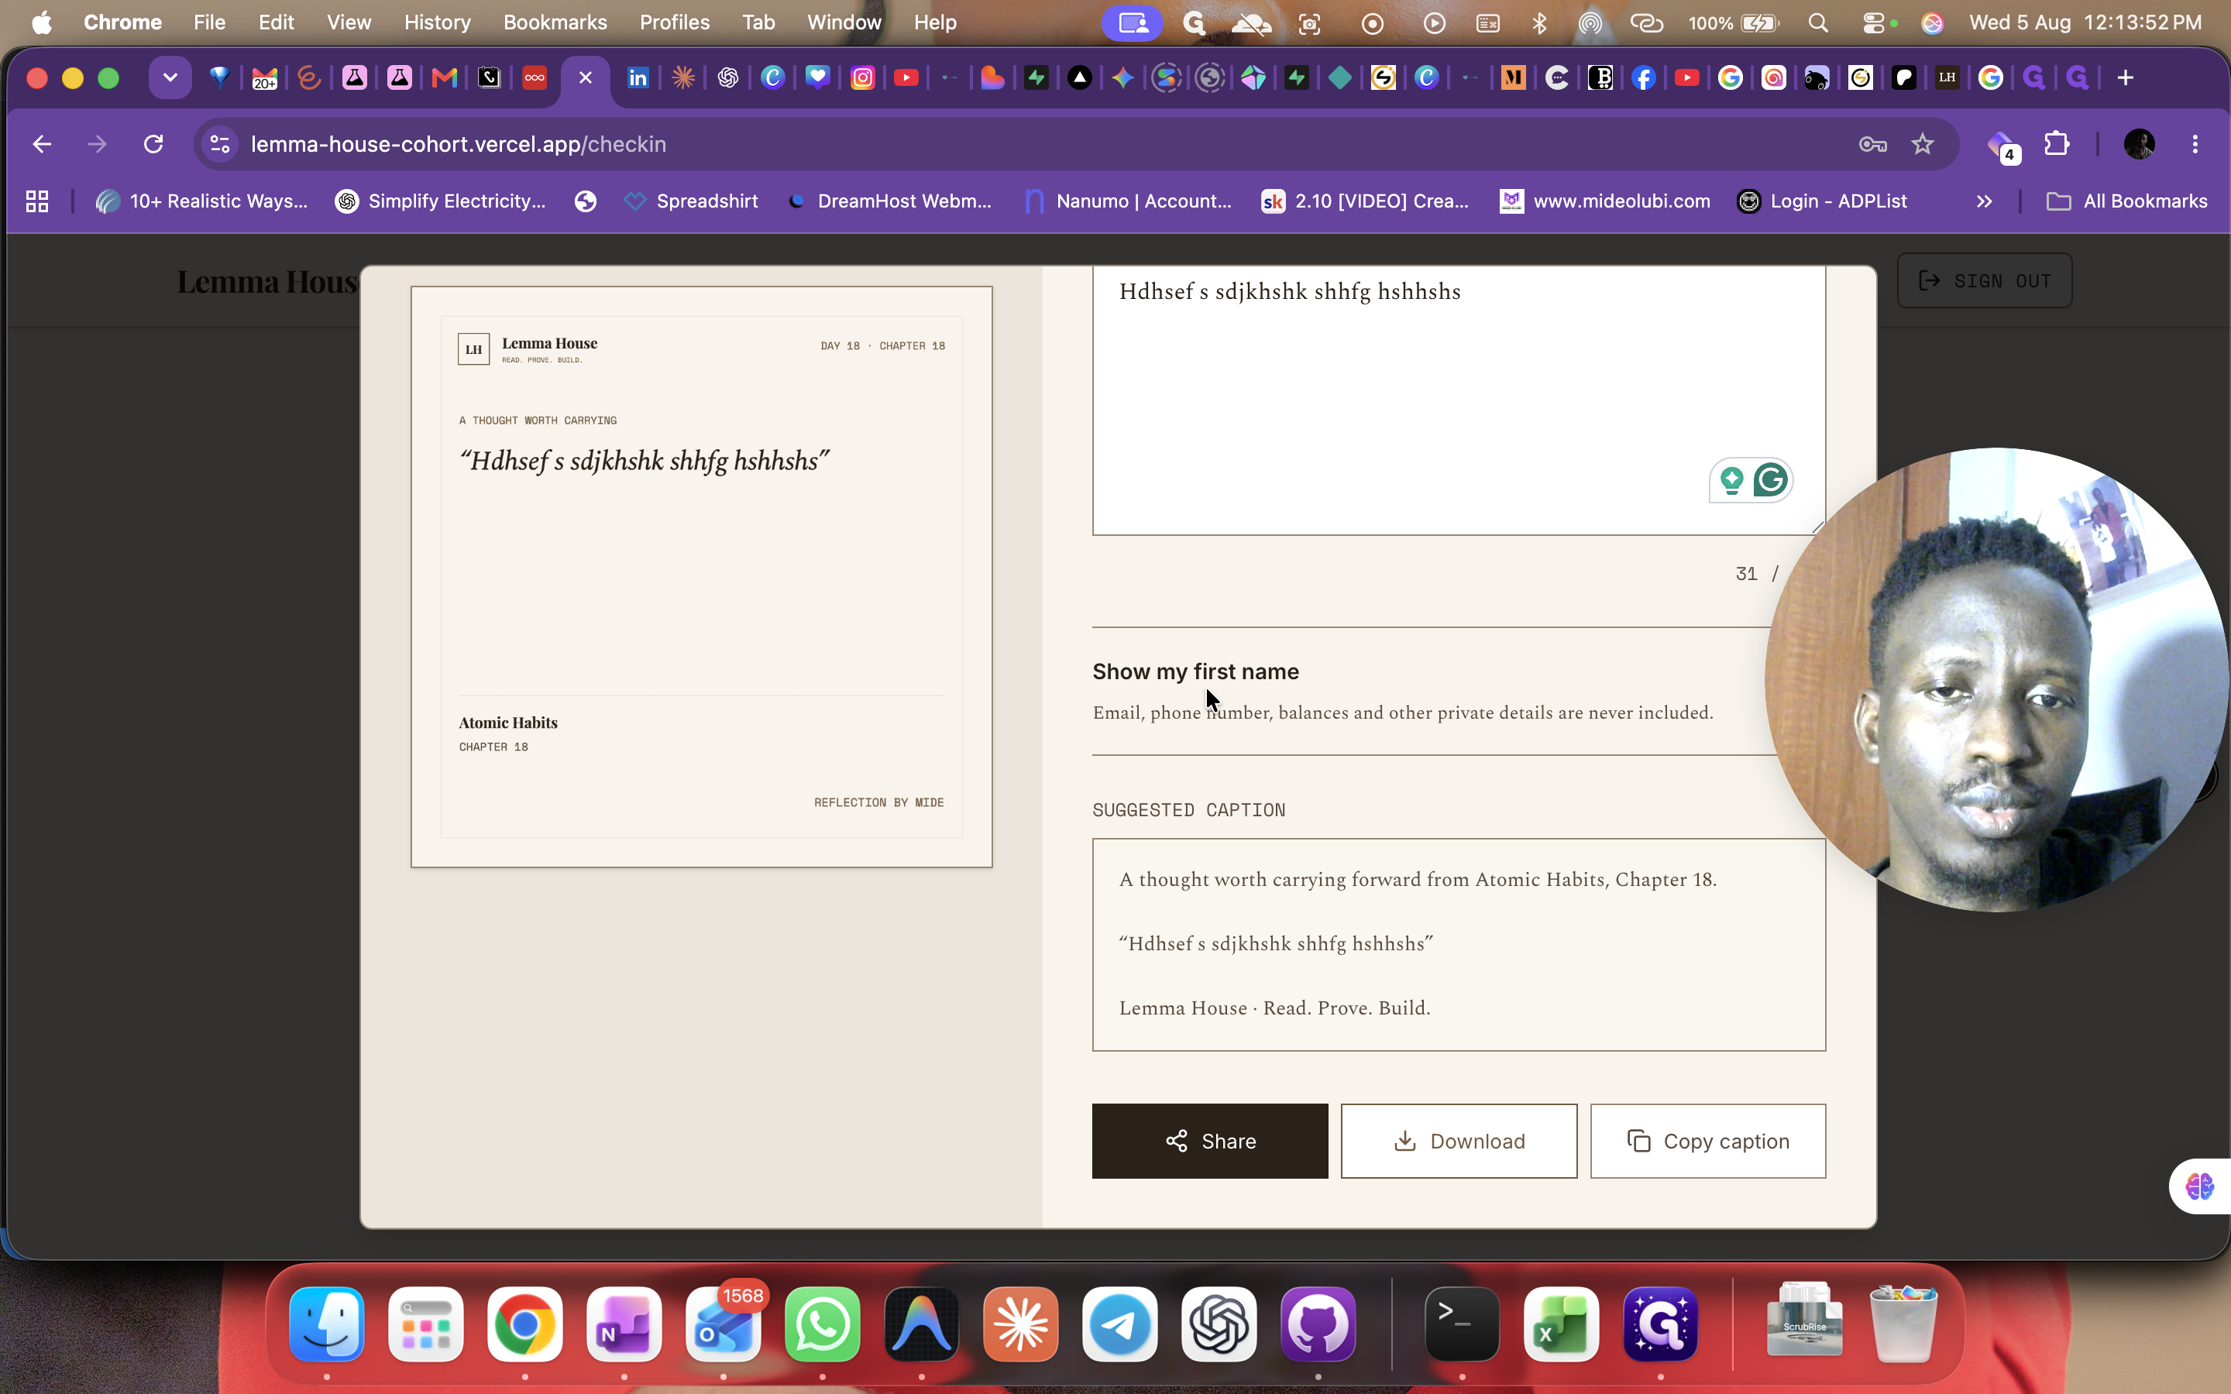
Task: Select the reflection card preview
Action: point(702,576)
